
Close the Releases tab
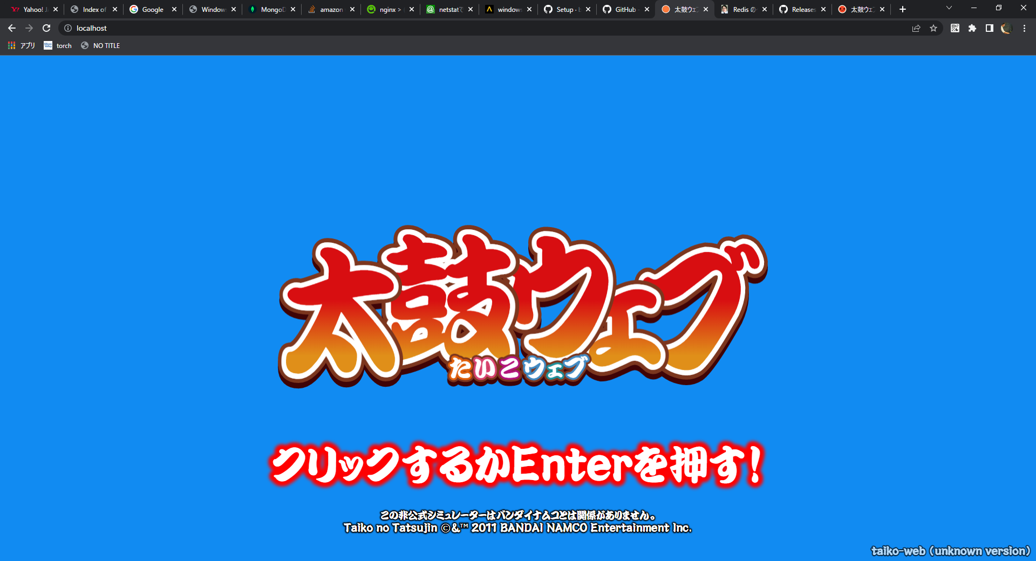tap(823, 9)
